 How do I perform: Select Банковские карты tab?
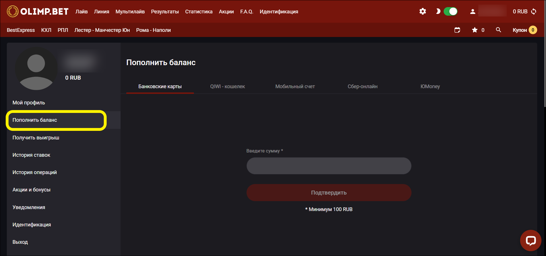pos(160,86)
